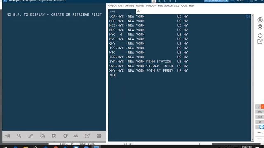Click the MQ quick button
Image resolution: width=264 pixels, height=148 pixels.
click(260, 111)
